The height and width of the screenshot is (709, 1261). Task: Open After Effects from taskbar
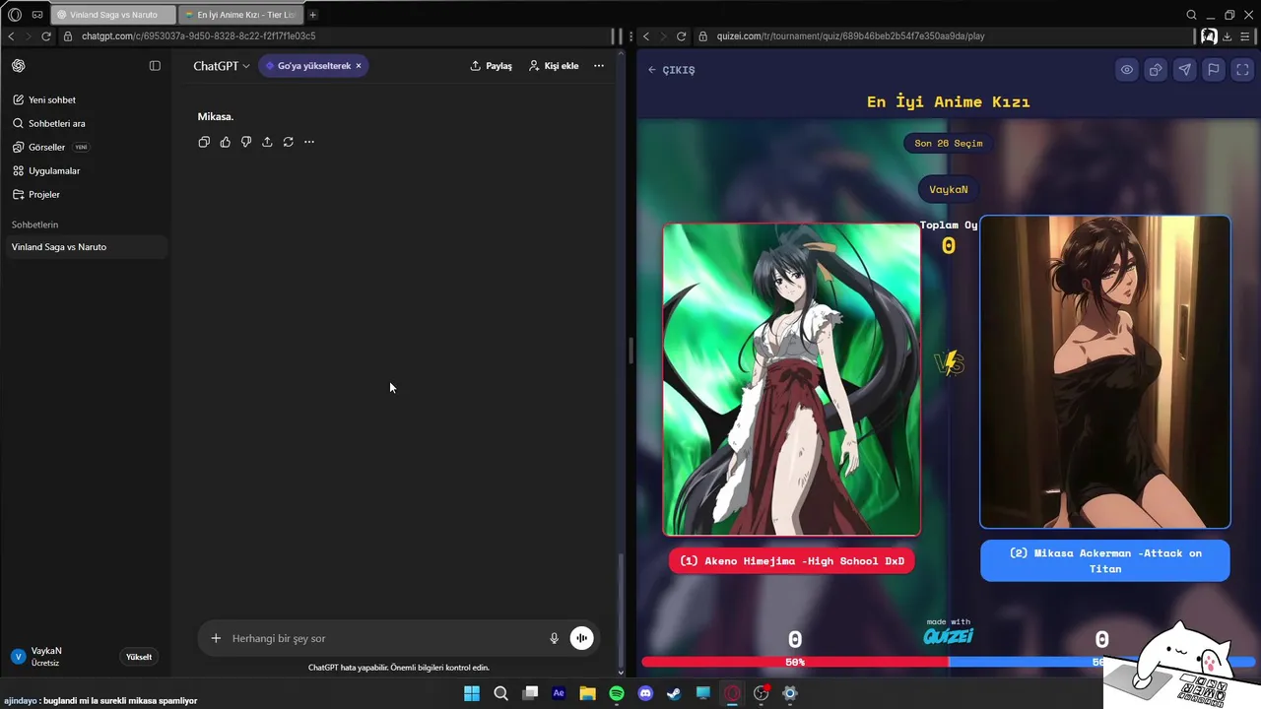point(559,693)
